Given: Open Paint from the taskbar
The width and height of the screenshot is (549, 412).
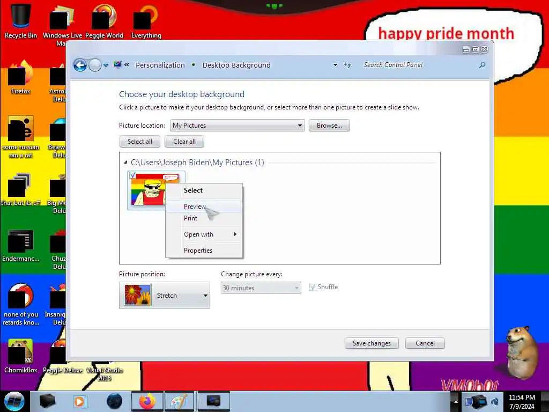Looking at the screenshot, I should pos(179,401).
